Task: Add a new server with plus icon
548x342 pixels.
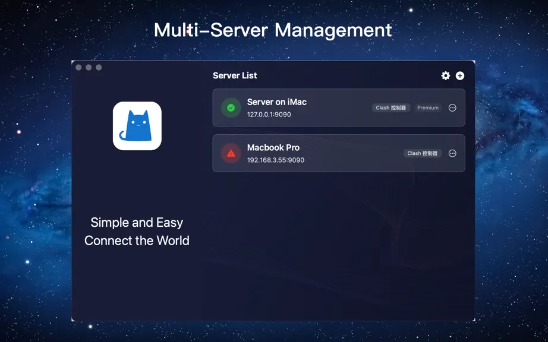Action: [460, 76]
